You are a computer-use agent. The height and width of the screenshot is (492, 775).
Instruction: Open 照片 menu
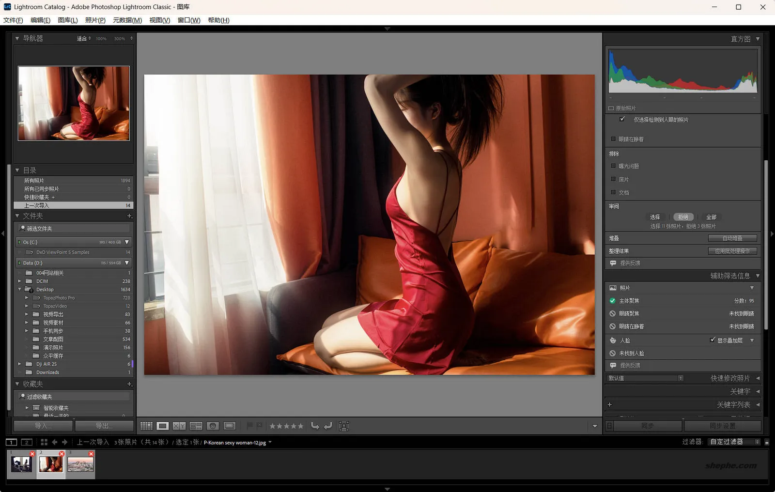(95, 20)
